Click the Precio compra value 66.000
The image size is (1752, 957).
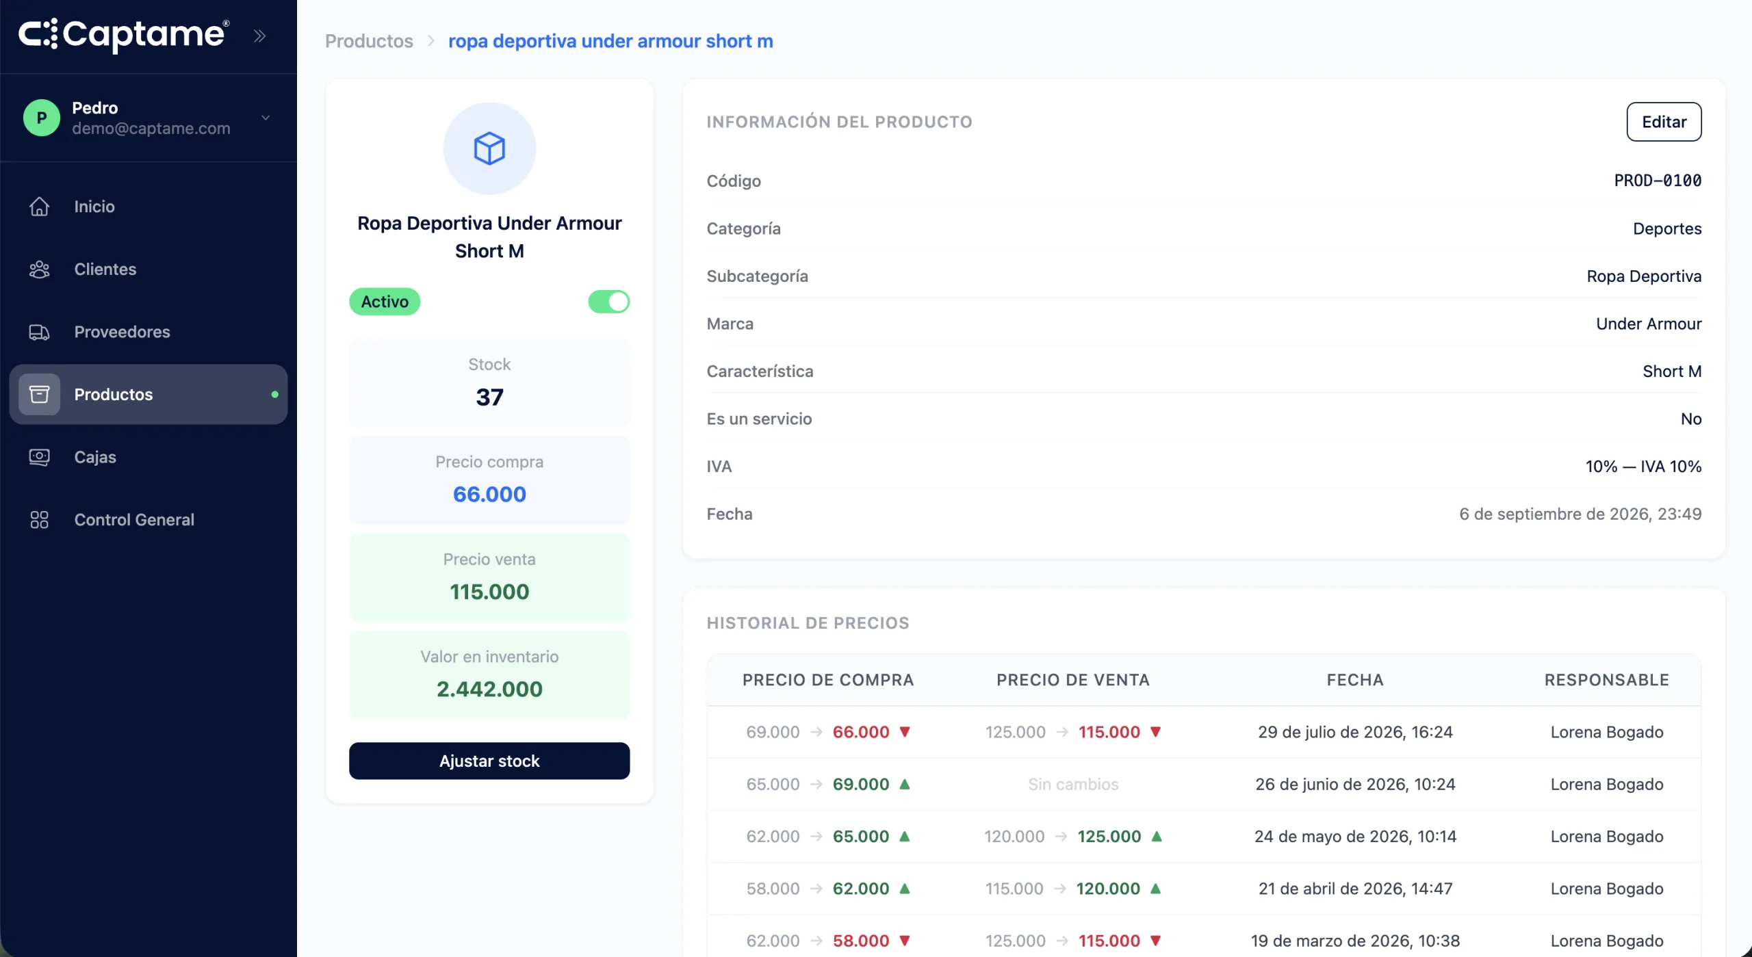[489, 495]
